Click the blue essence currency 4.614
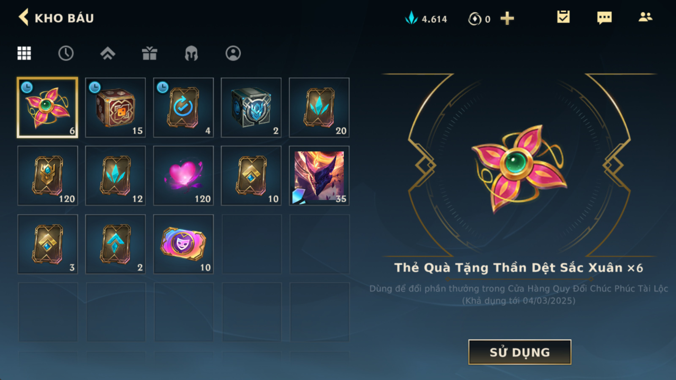The width and height of the screenshot is (676, 380). click(x=426, y=19)
